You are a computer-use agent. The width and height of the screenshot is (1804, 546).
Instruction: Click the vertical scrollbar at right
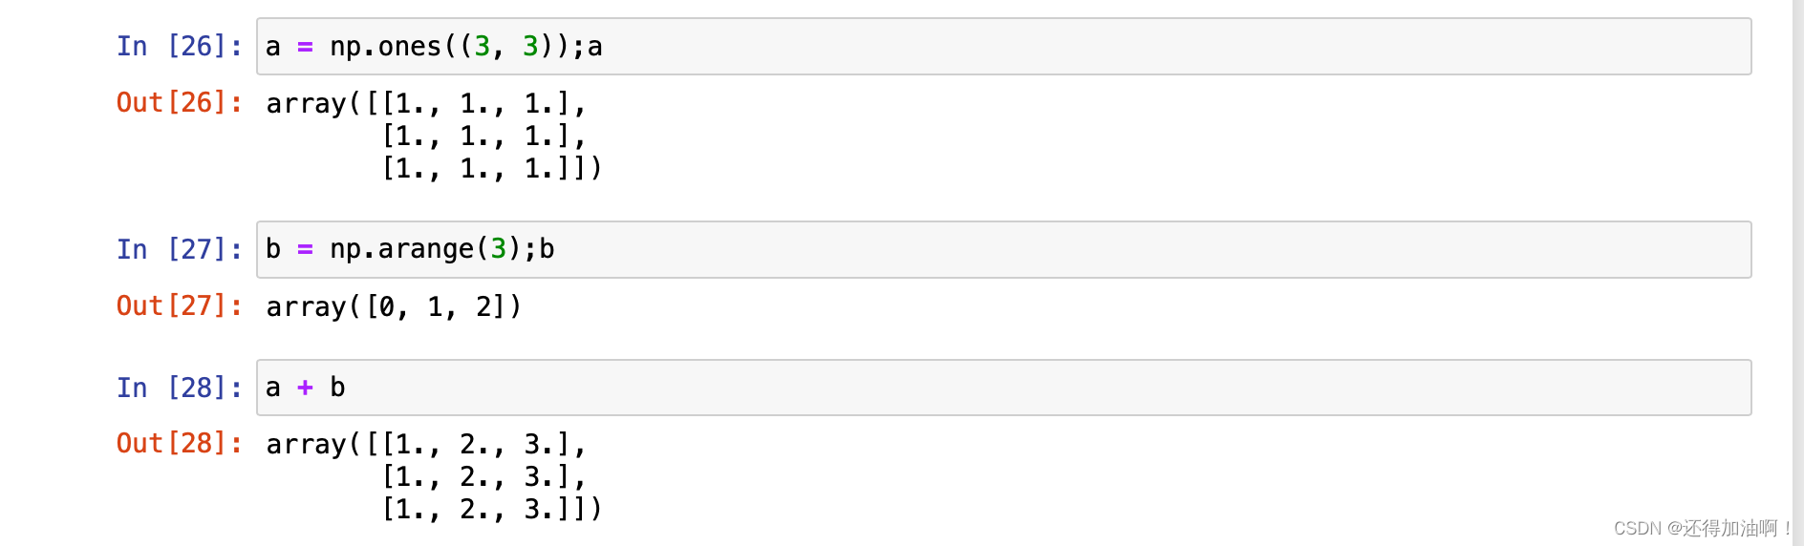pyautogui.click(x=1797, y=273)
